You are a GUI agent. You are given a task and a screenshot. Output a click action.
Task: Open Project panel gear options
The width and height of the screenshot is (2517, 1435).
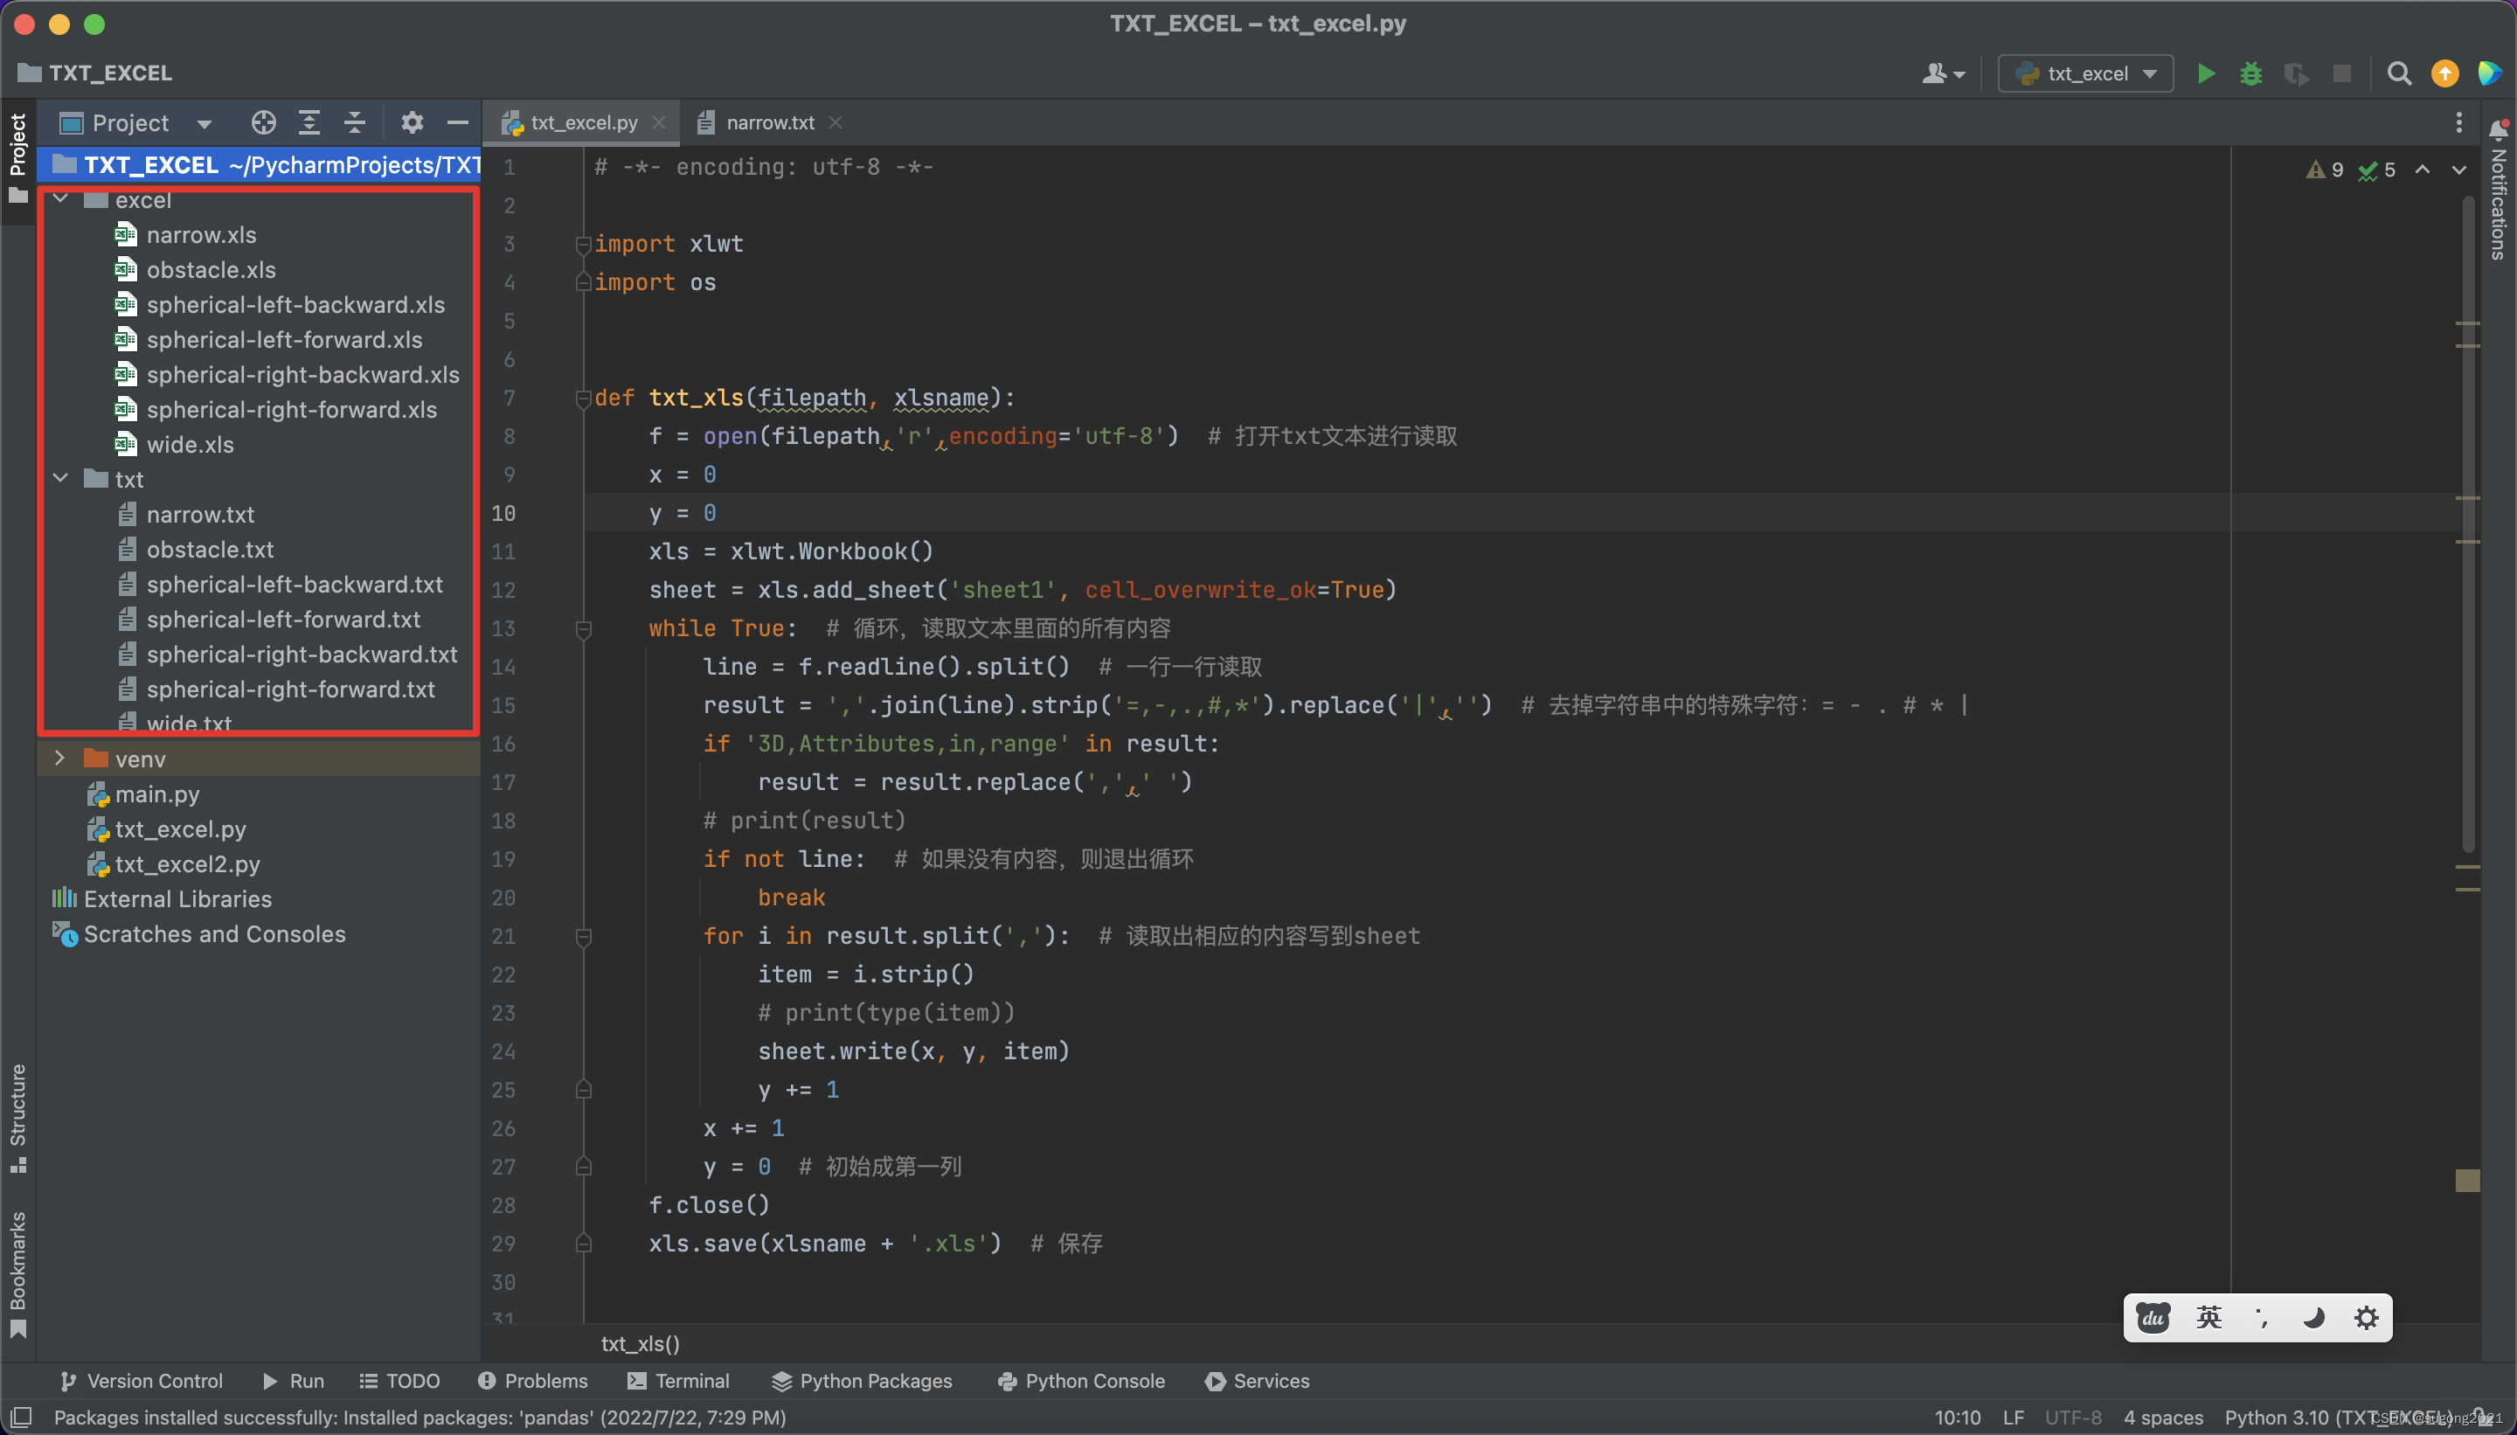tap(412, 122)
